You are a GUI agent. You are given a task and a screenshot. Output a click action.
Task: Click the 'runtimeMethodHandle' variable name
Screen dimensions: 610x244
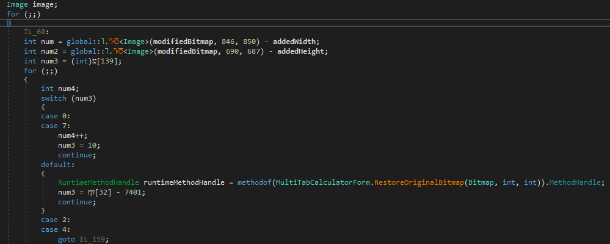point(184,182)
